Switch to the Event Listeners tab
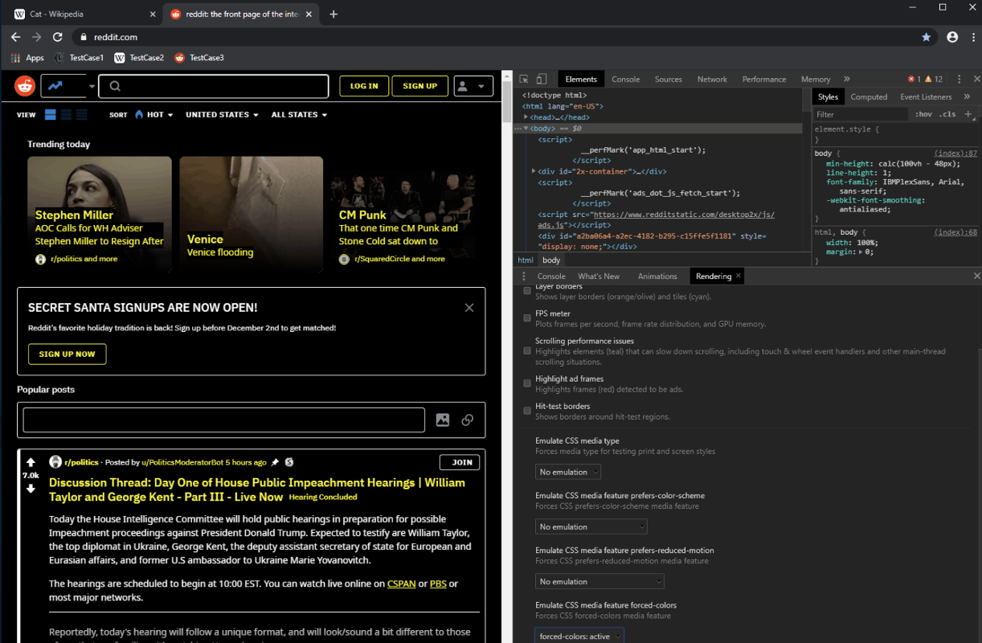982x643 pixels. 926,97
